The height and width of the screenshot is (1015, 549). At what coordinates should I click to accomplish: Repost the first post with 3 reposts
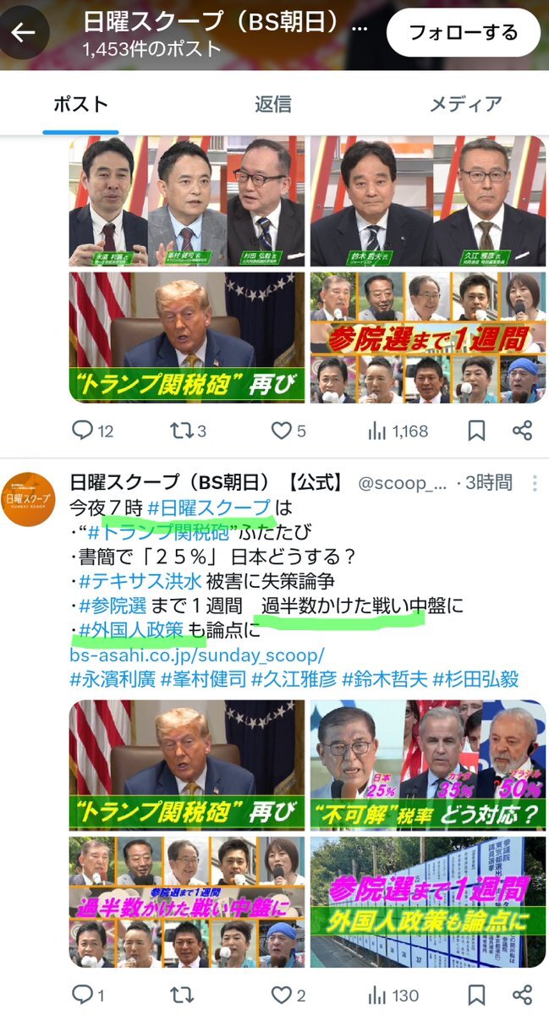tap(188, 431)
